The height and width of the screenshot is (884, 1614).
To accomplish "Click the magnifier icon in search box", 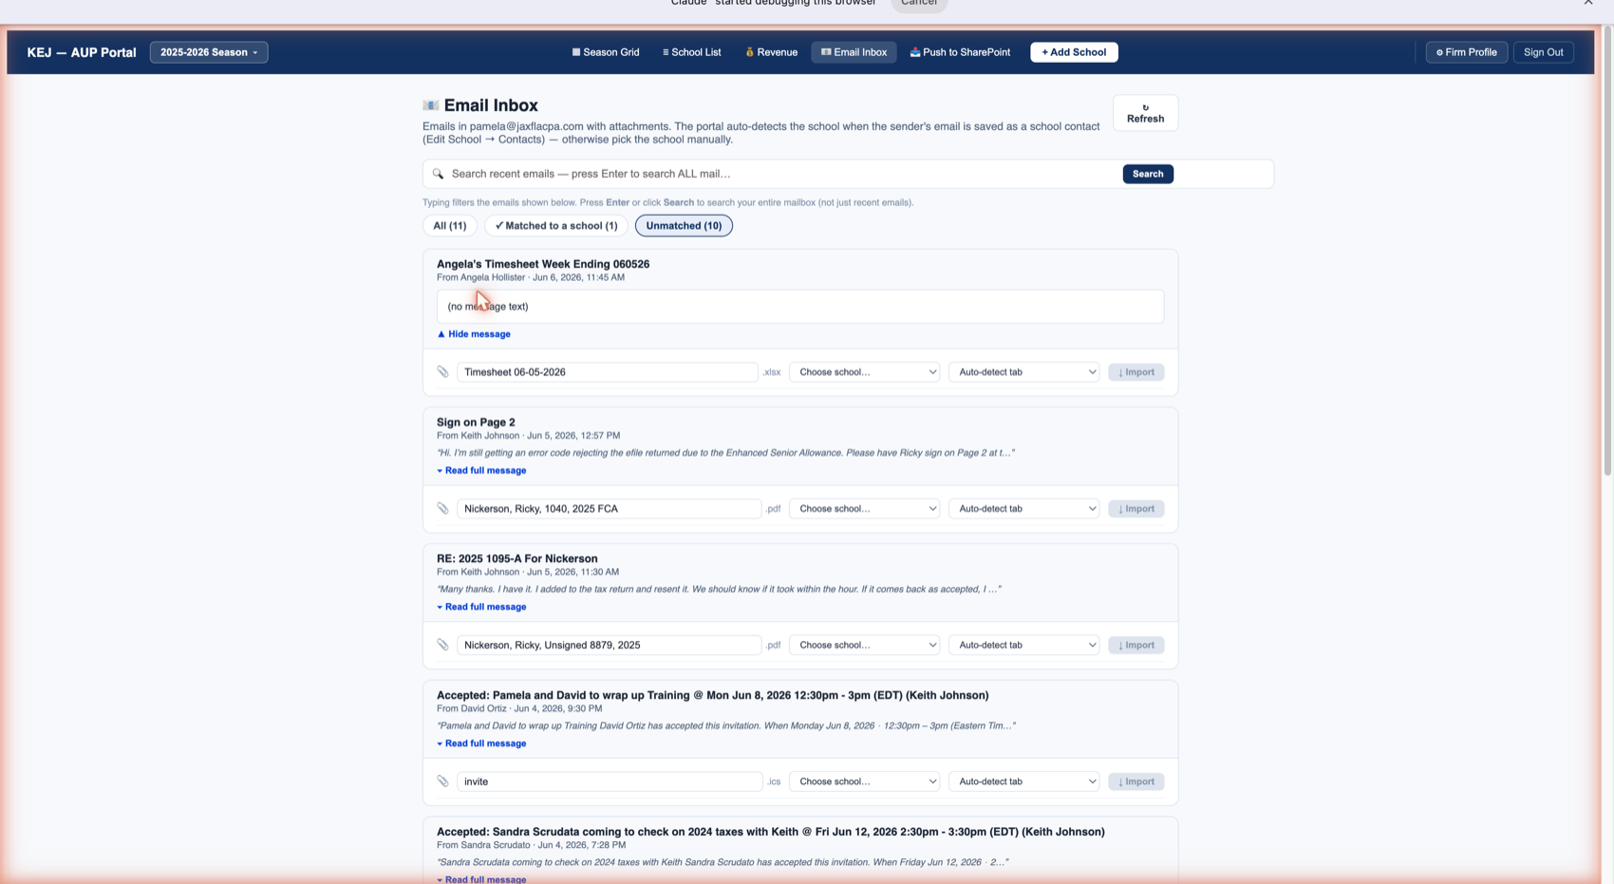I will point(438,174).
